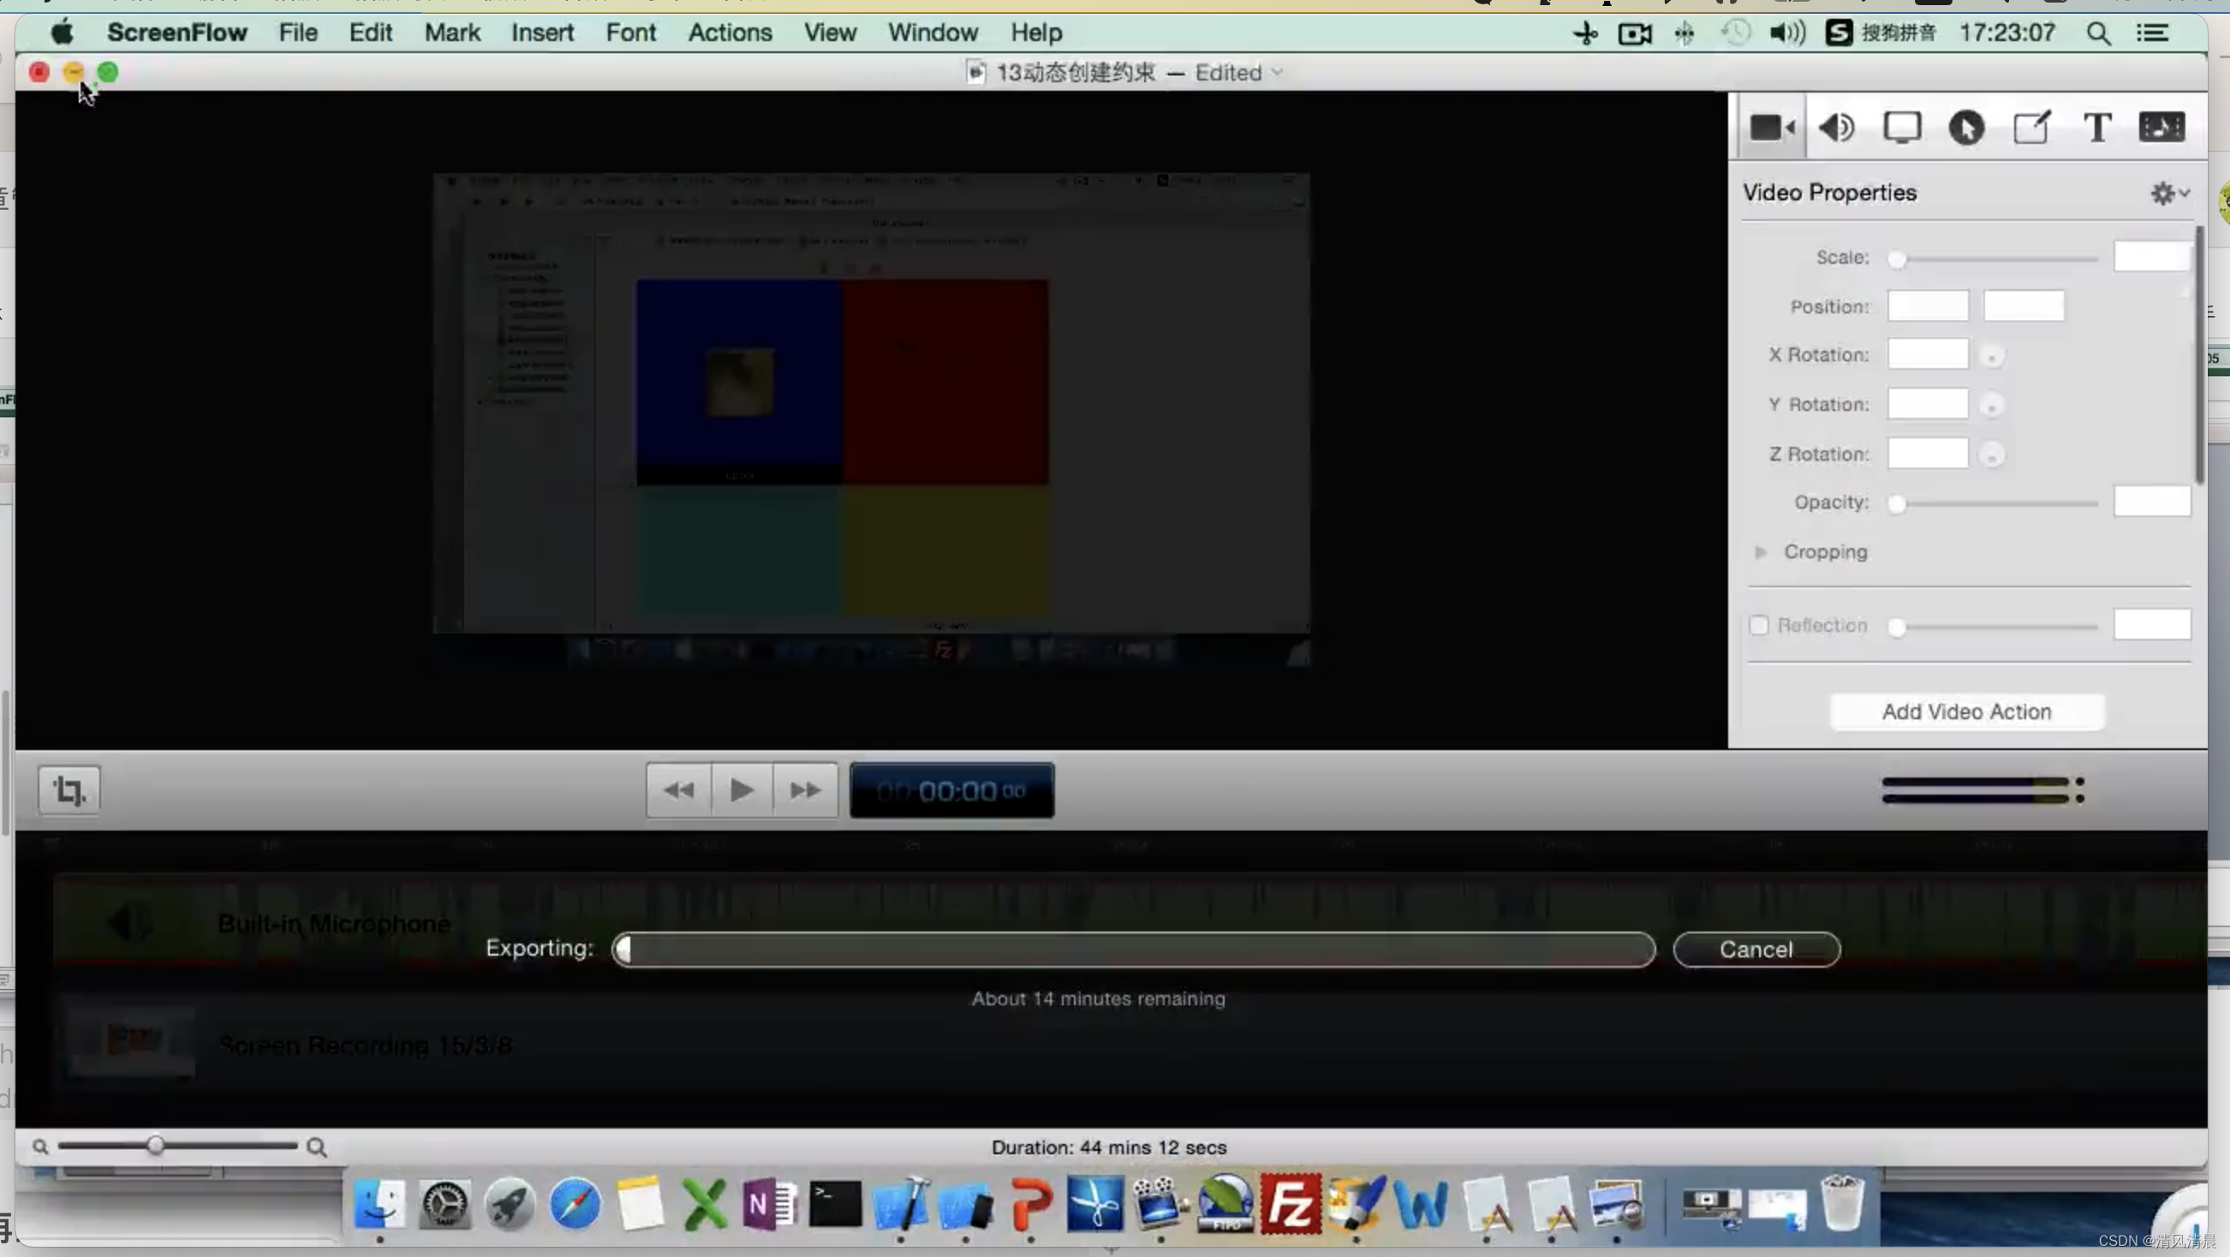Open the Actions menu
Image resolution: width=2230 pixels, height=1257 pixels.
click(730, 33)
